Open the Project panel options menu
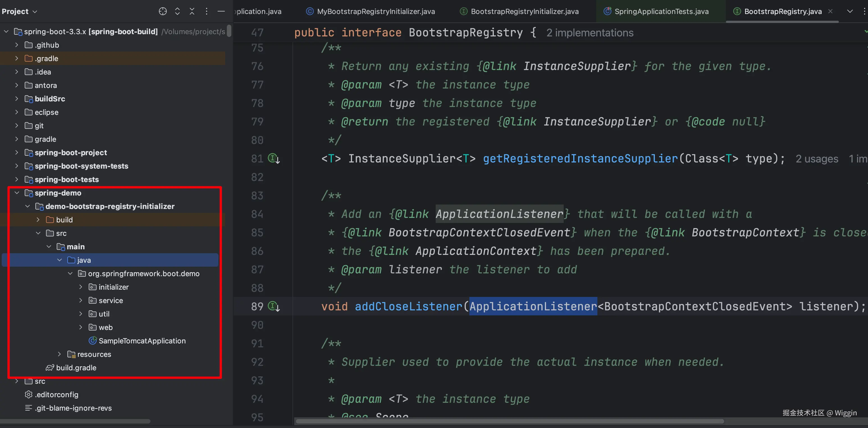Viewport: 868px width, 428px height. coord(207,11)
